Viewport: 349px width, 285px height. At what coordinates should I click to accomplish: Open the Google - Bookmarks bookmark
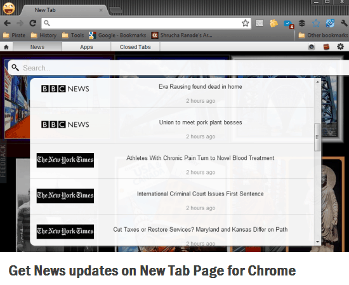point(117,35)
